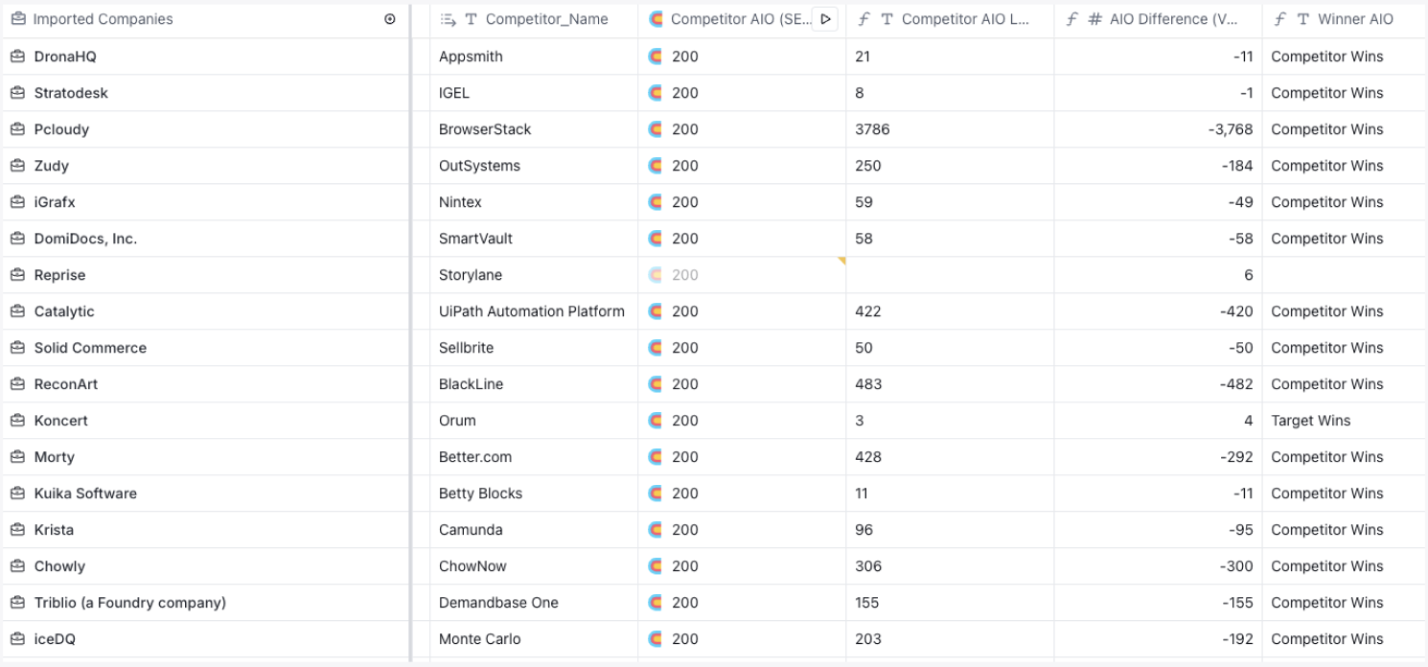1428x667 pixels.
Task: Click the briefcase icon next to DronaHQ
Action: [x=17, y=57]
